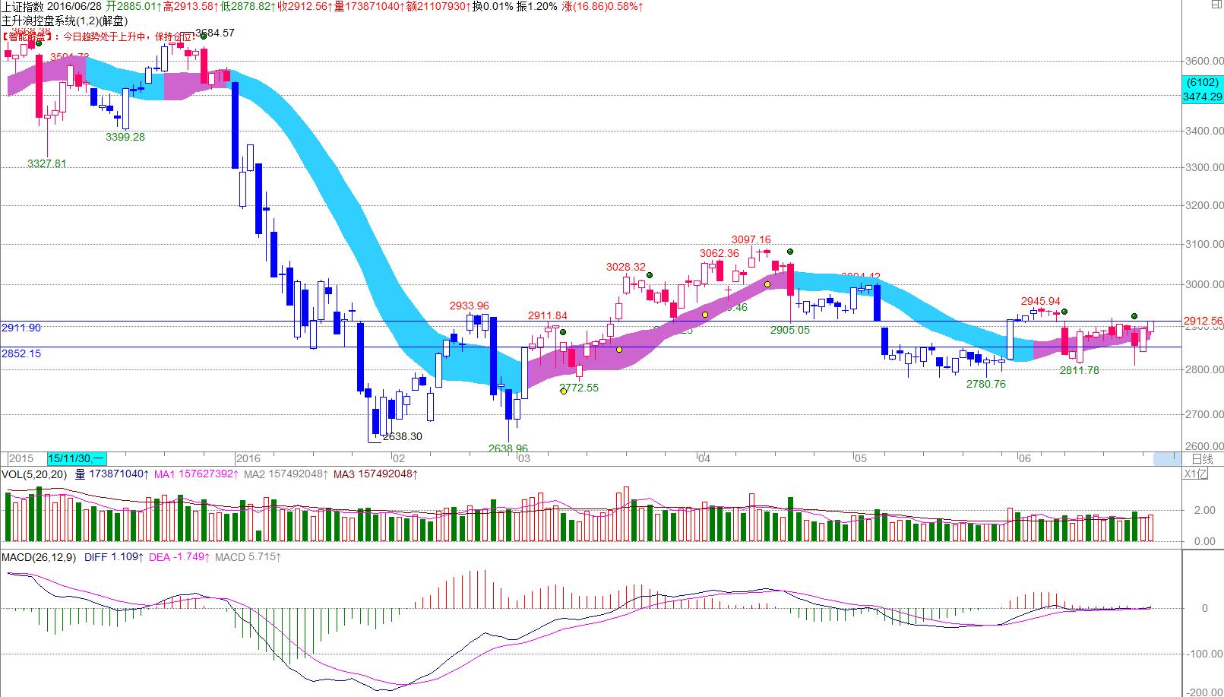Click the 04 month marker on timeline
Viewport: 1224px width, 697px height.
(x=704, y=458)
